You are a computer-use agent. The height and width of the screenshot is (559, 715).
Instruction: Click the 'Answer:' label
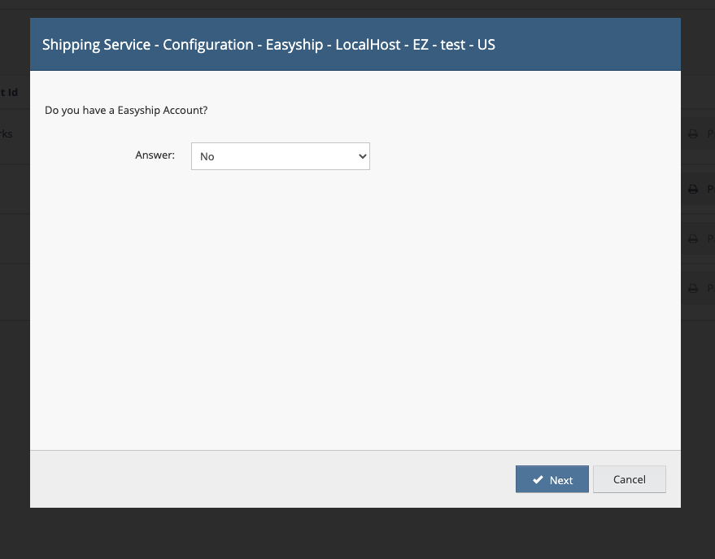[x=155, y=155]
